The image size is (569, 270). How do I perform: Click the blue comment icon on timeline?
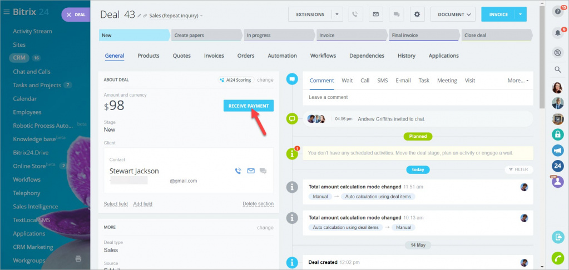(x=292, y=79)
